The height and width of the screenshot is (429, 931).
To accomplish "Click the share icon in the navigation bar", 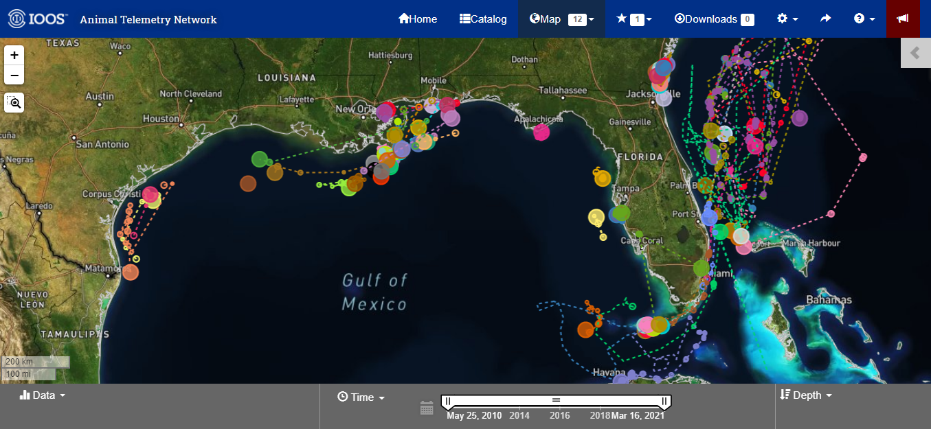I will [x=825, y=19].
